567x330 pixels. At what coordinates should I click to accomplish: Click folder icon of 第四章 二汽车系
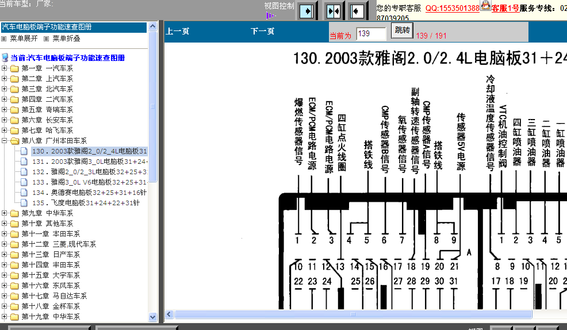pyautogui.click(x=14, y=99)
